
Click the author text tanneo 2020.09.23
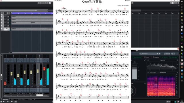(123, 6)
